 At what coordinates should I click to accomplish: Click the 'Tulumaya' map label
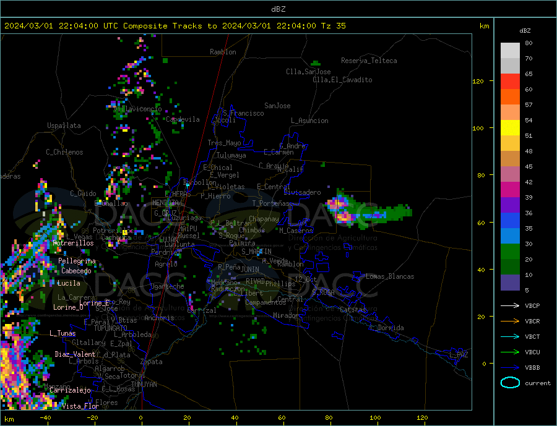pyautogui.click(x=231, y=155)
